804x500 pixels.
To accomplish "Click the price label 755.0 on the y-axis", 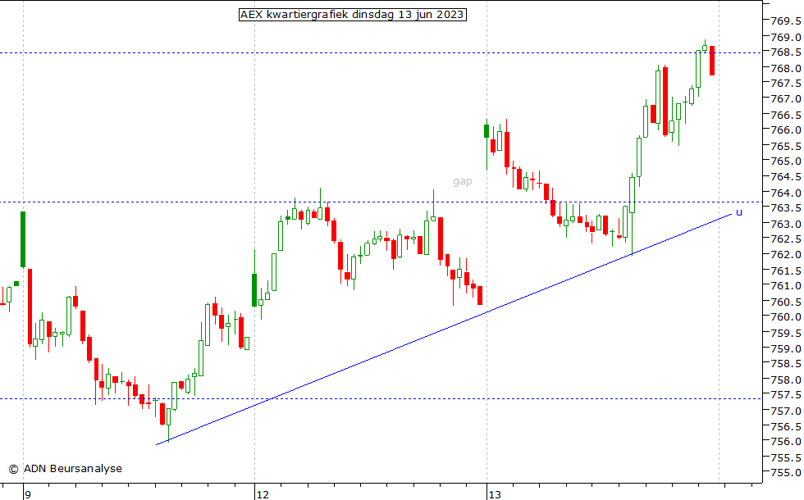I will 786,472.
